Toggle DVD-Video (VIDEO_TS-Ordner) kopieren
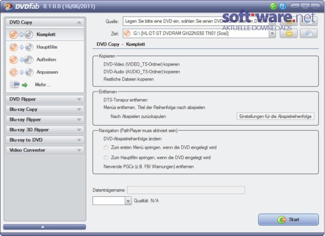Image resolution: width=325 pixels, height=236 pixels. tap(142, 64)
